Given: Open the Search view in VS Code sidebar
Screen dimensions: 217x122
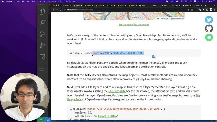Looking at the screenshot, I should tap(42, 23).
